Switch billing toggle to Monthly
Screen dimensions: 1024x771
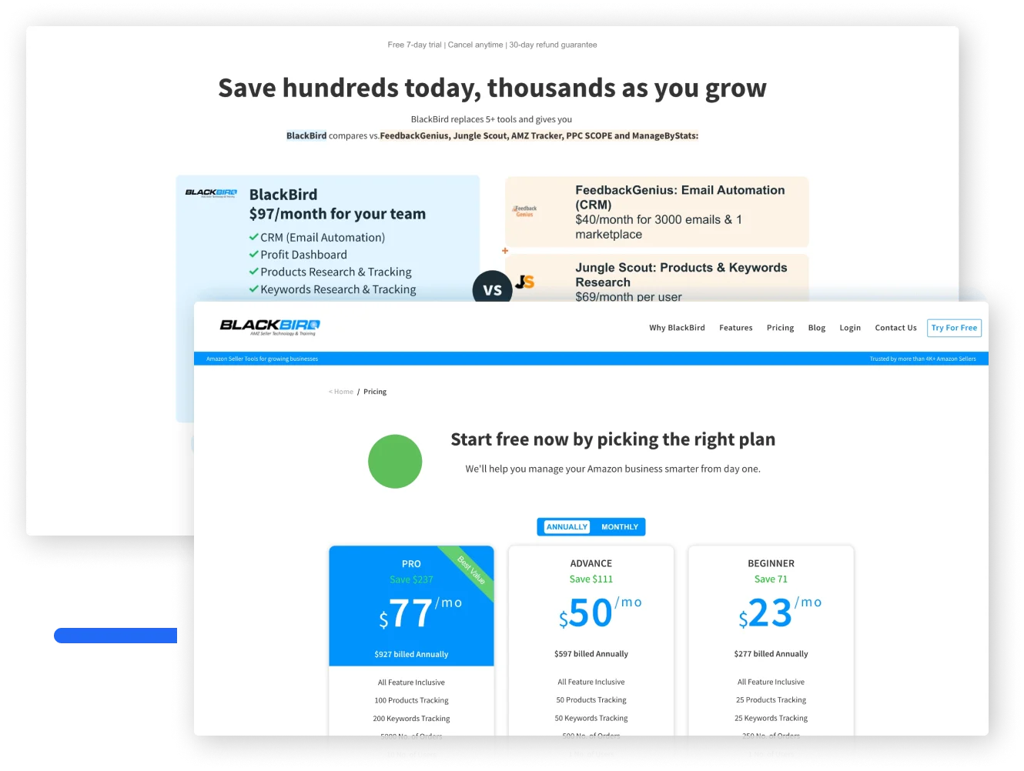click(x=619, y=527)
